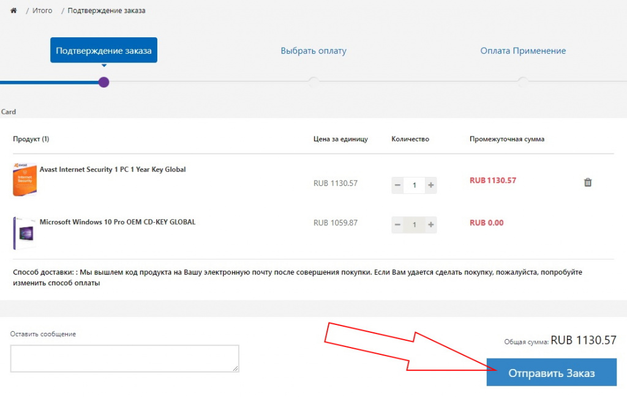Open the Оплата Применение step

point(523,51)
